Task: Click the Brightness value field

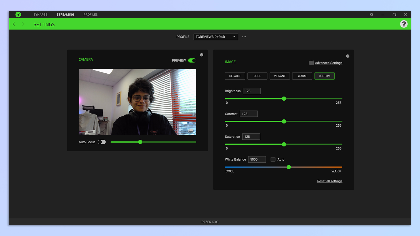Action: [x=252, y=91]
